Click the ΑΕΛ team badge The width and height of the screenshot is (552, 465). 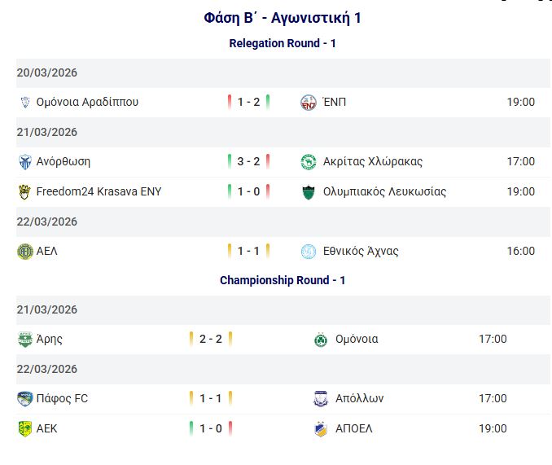point(25,252)
